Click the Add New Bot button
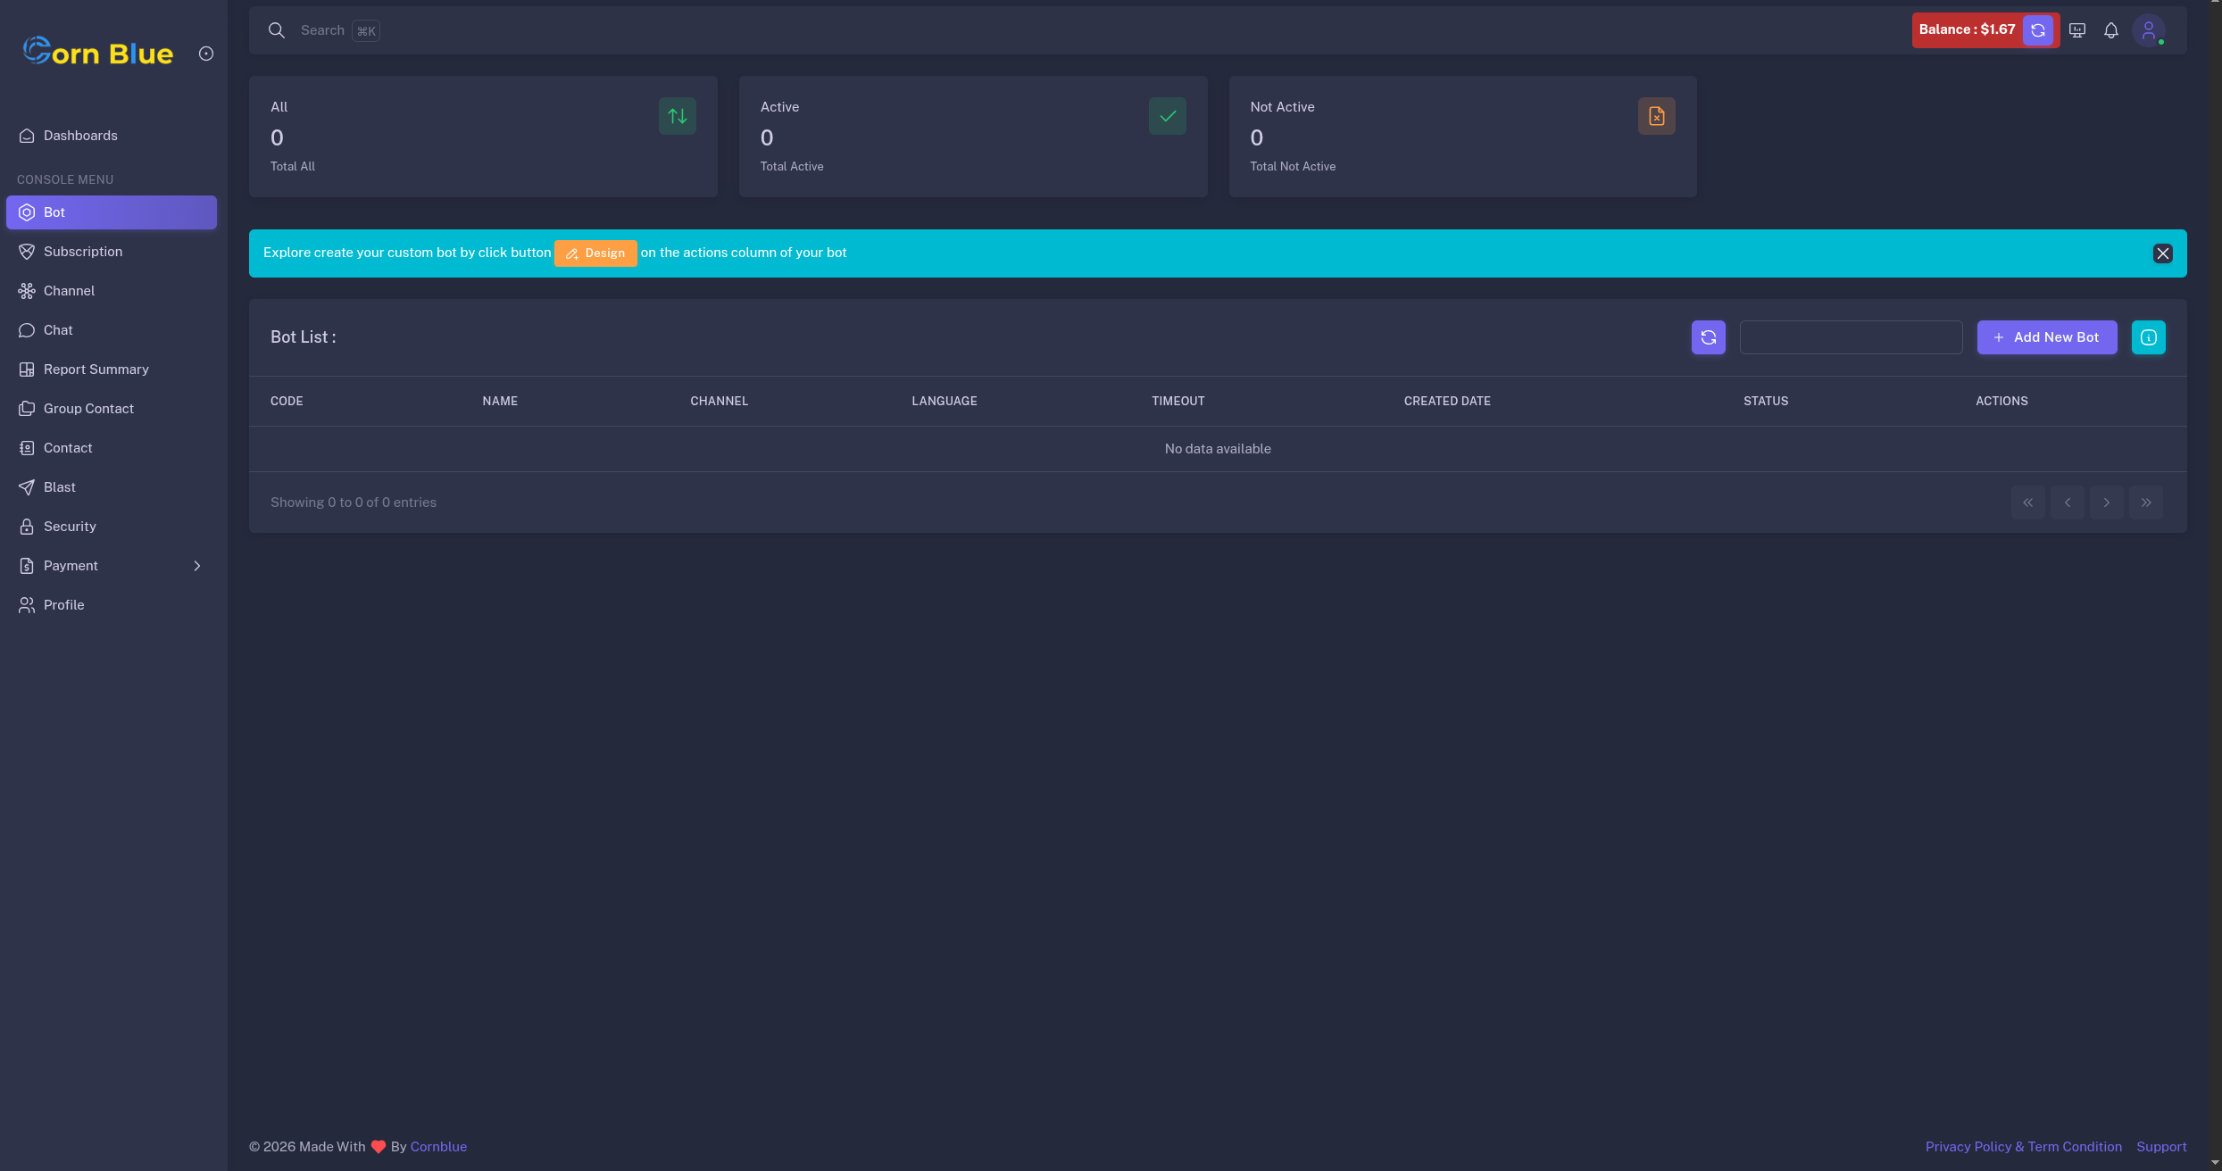2222x1171 pixels. pyautogui.click(x=2046, y=337)
